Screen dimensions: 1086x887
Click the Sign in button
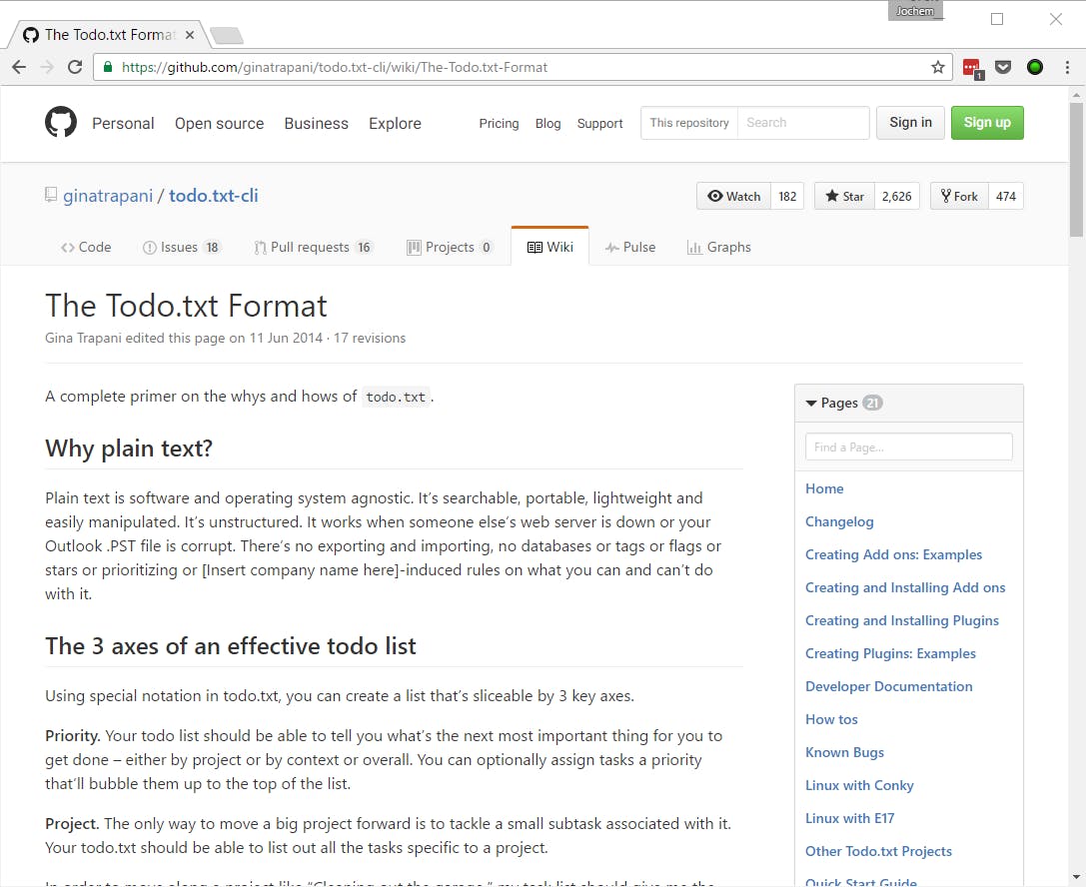910,123
